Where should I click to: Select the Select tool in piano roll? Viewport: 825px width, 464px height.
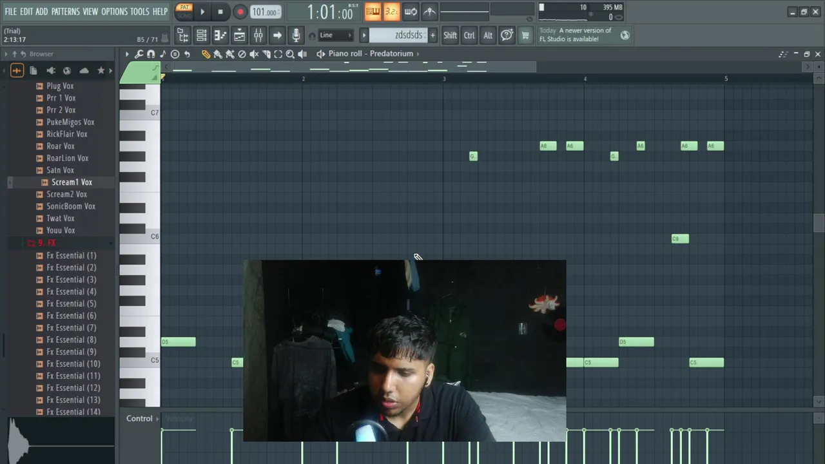[x=278, y=54]
